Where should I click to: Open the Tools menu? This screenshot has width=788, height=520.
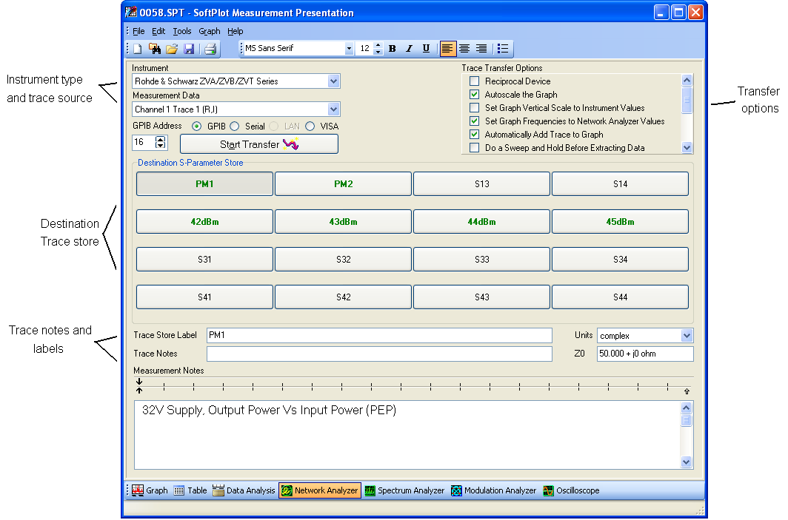click(x=182, y=31)
